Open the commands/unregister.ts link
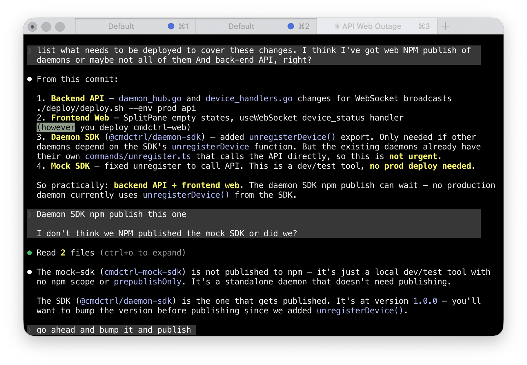Screen dimensions: 527x365 tap(138, 156)
